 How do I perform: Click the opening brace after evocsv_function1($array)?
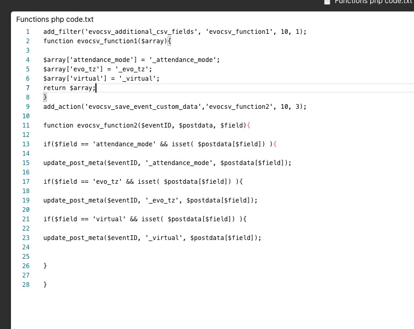click(169, 42)
